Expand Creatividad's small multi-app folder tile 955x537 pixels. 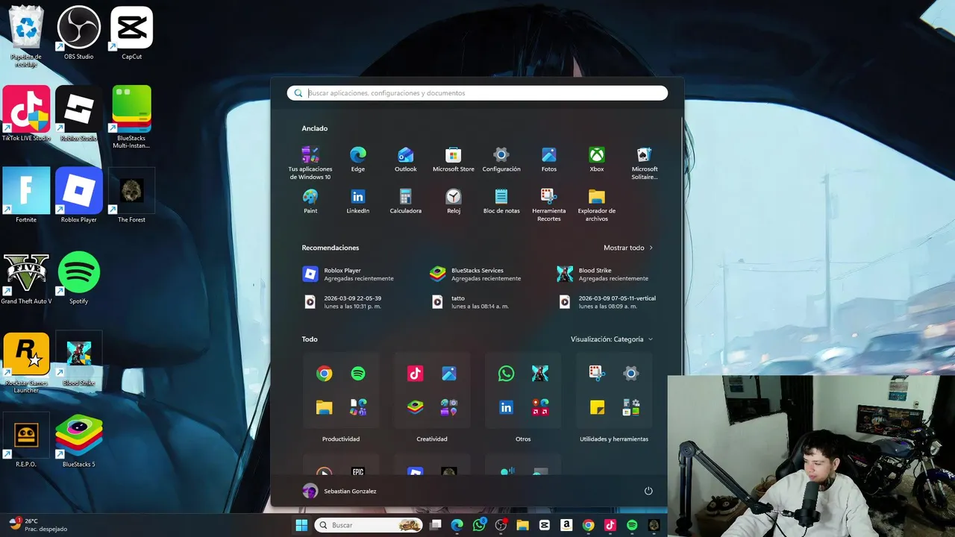pyautogui.click(x=448, y=407)
